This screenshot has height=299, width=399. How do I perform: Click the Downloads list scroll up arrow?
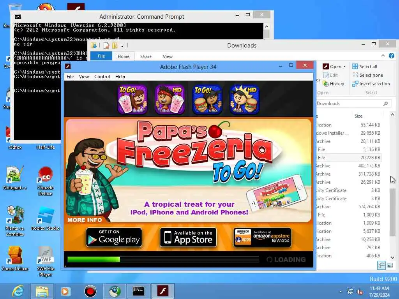point(392,115)
